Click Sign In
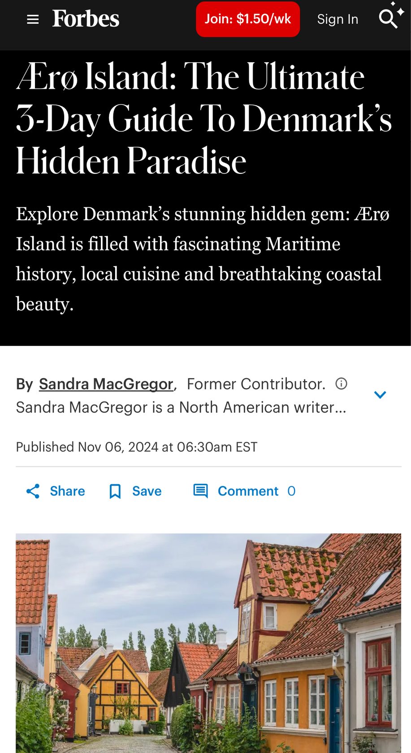411x753 pixels. pyautogui.click(x=337, y=19)
